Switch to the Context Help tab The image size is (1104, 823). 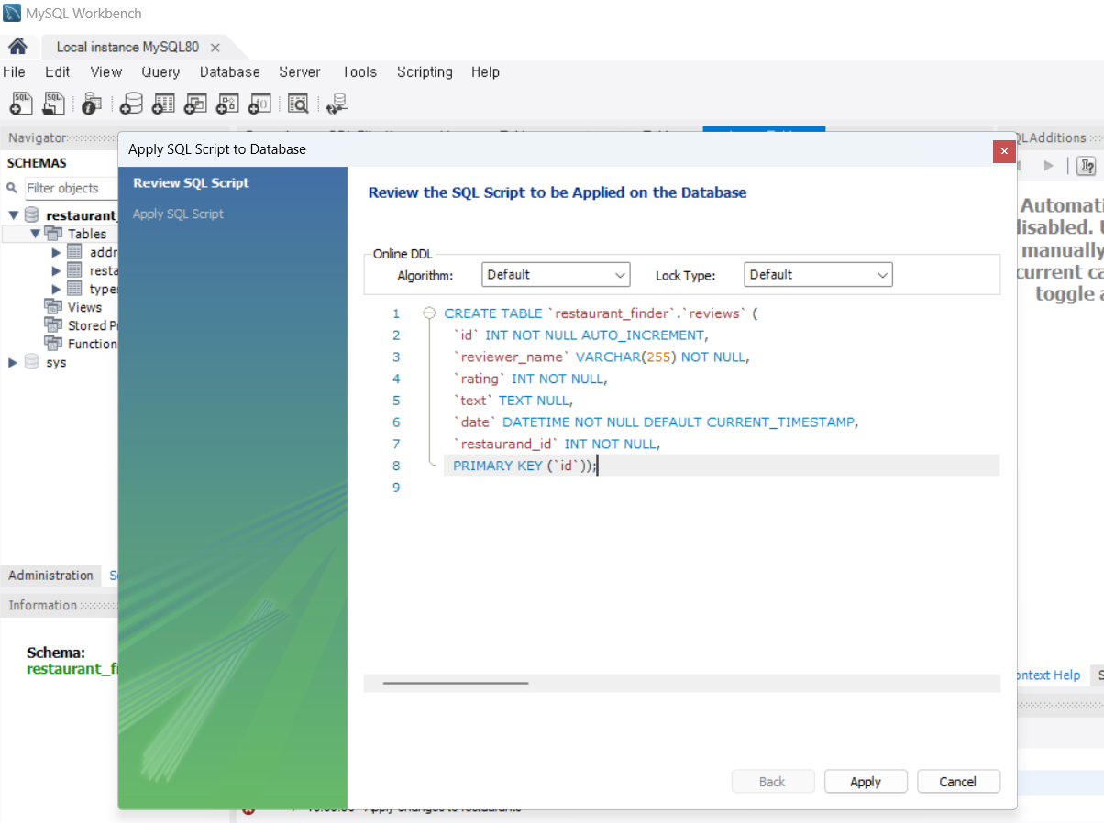coord(1050,675)
